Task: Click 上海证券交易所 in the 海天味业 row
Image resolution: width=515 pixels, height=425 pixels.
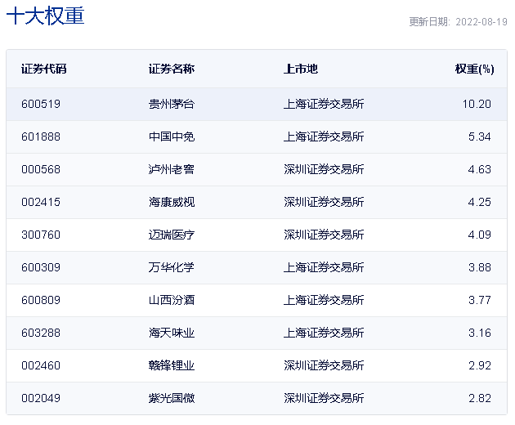Action: [324, 333]
